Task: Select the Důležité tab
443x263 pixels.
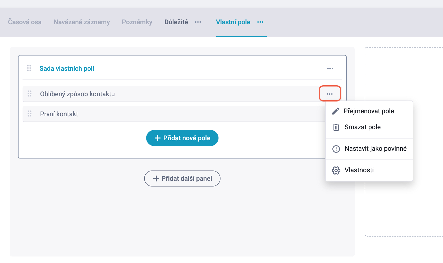Action: click(x=176, y=22)
